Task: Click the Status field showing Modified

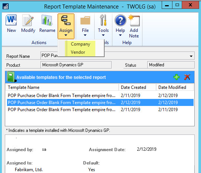Action: [x=171, y=65]
